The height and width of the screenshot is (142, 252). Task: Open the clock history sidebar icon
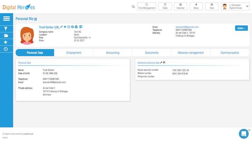coord(6,49)
